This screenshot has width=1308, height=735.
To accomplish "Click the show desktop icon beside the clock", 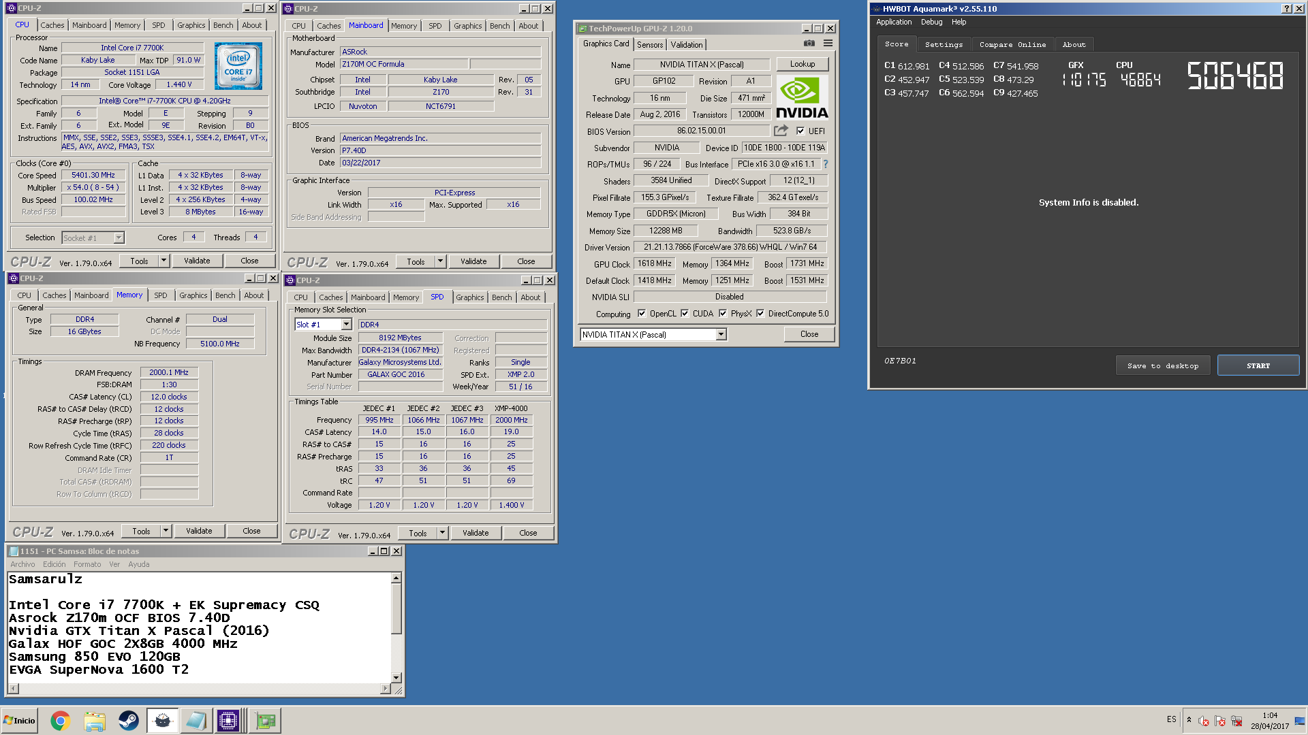I will click(1300, 721).
